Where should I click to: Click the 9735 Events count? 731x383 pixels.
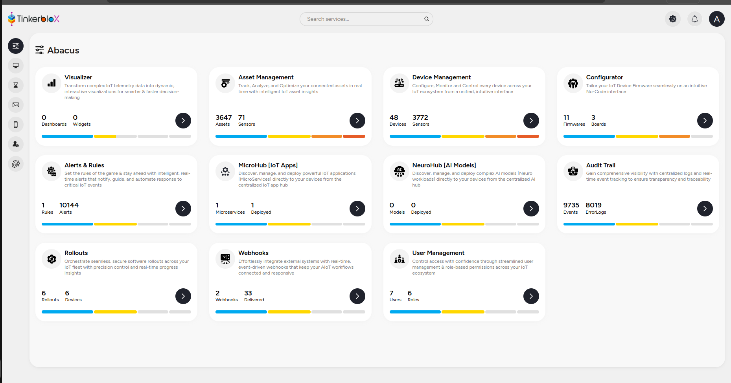tap(571, 208)
